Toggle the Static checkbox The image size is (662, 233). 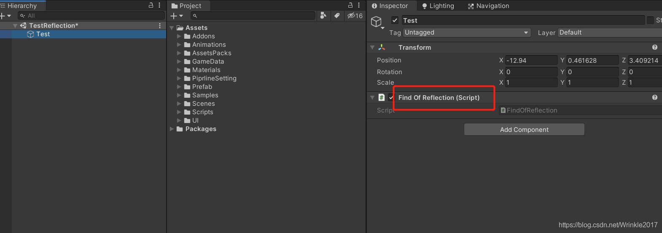pyautogui.click(x=650, y=20)
